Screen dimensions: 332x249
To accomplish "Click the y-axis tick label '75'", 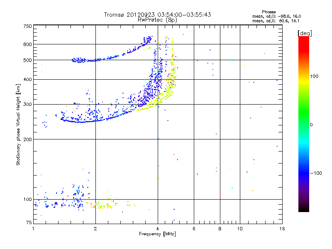I will [x=29, y=222].
